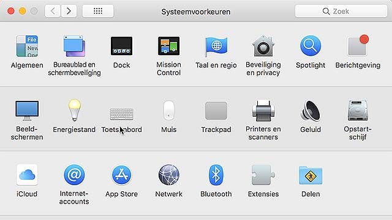
Task: Open the Trackpad preferences icon
Action: (x=216, y=111)
